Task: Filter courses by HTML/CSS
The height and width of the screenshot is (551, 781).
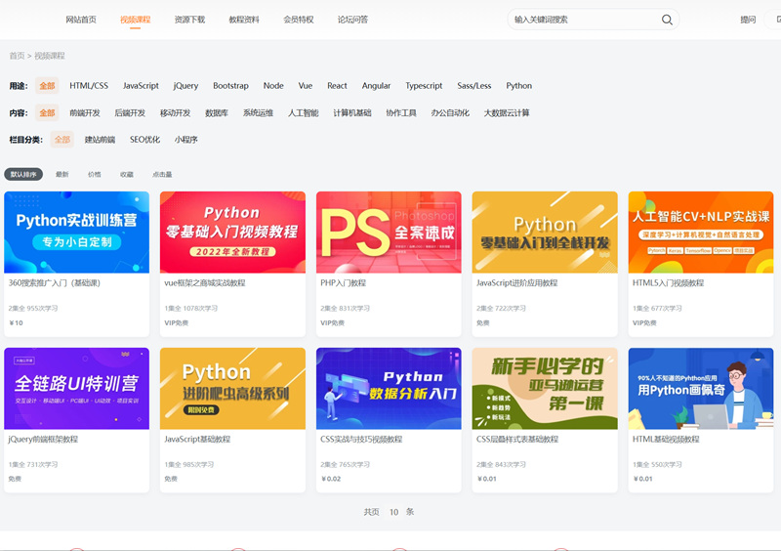Action: coord(89,86)
